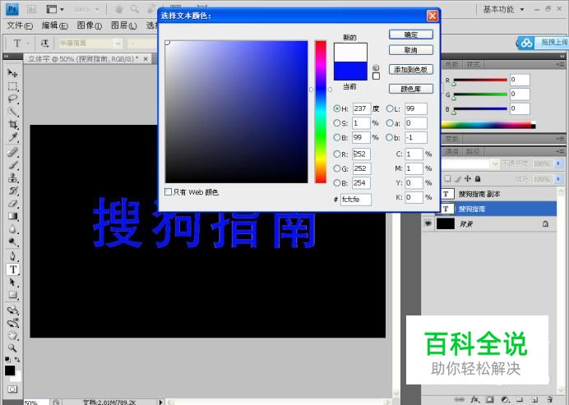The image size is (569, 405).
Task: Select the Move tool
Action: (x=12, y=73)
